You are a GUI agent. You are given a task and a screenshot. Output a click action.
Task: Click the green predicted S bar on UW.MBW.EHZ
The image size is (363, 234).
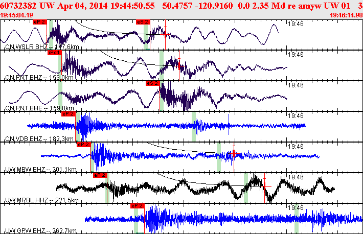[218, 157]
